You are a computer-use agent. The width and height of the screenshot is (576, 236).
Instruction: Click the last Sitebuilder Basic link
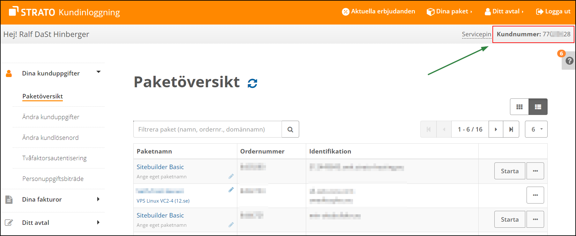160,215
